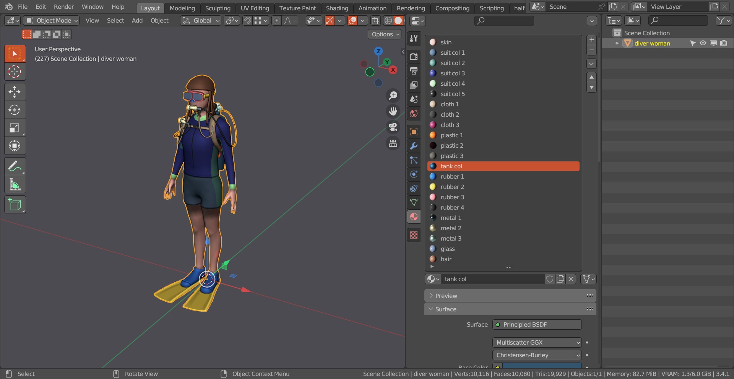Open the Texture properties checker tab

pyautogui.click(x=414, y=235)
